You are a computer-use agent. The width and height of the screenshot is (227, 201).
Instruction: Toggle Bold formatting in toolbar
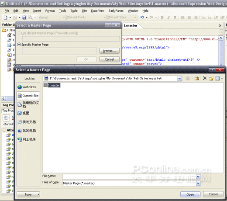pyautogui.click(x=162, y=17)
